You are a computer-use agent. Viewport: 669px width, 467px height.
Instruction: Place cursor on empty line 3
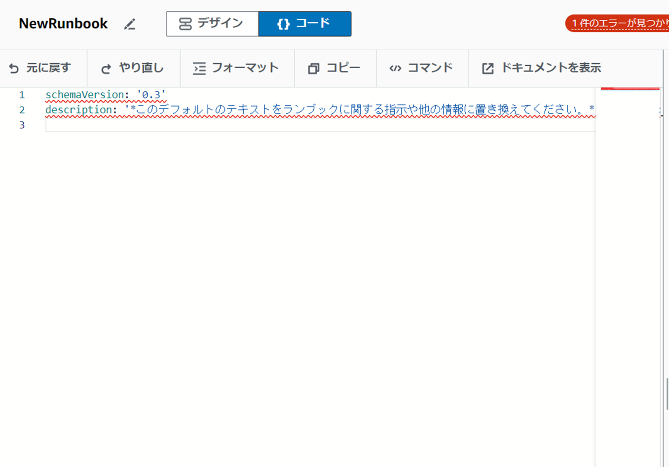pyautogui.click(x=320, y=125)
